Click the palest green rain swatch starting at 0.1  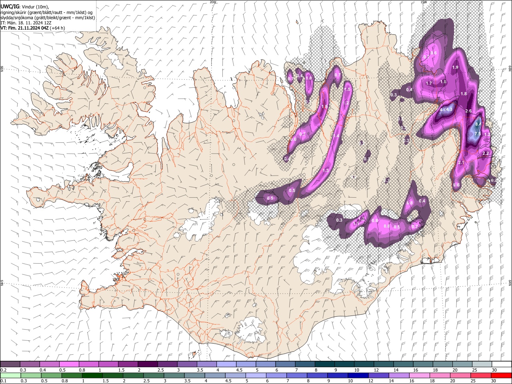pos(10,375)
